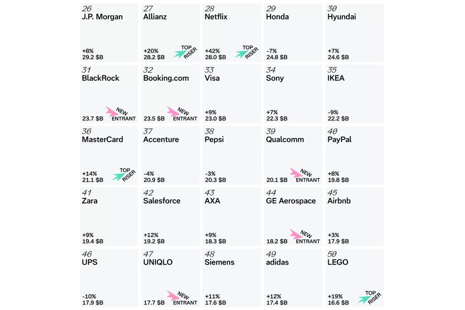
Task: Select the Airbnb brand name
Action: point(339,201)
